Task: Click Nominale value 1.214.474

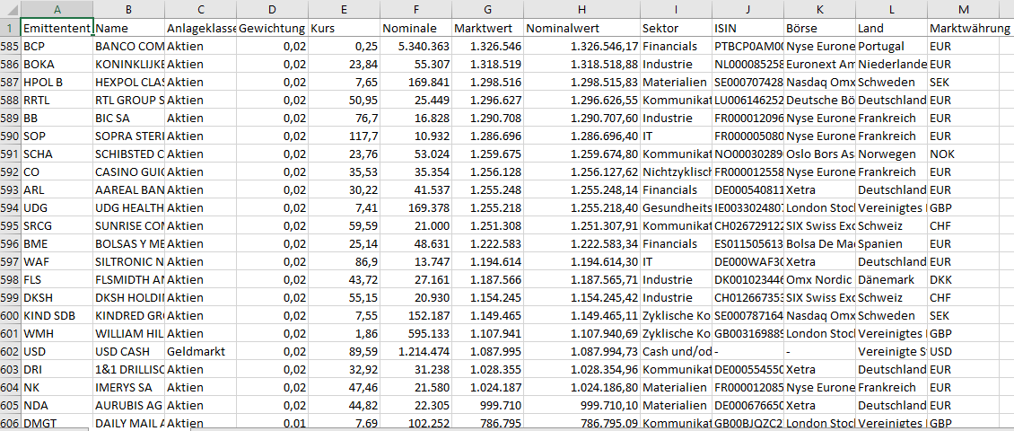Action: [x=416, y=351]
